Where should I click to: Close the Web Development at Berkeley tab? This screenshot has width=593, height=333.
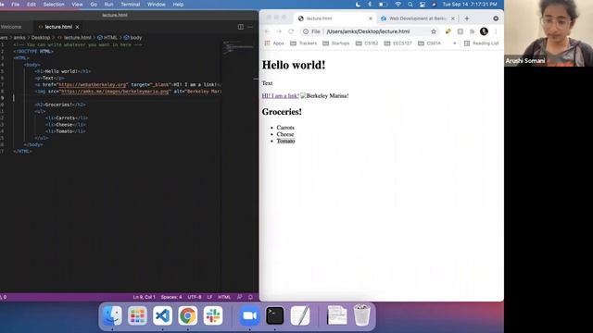(x=453, y=18)
